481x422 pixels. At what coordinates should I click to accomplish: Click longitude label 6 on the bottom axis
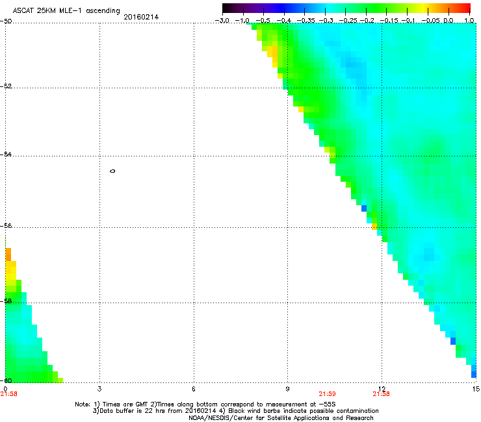tap(194, 389)
